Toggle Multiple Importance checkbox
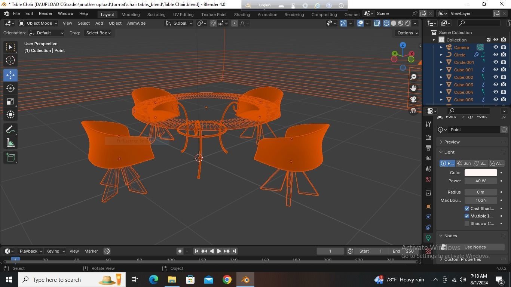Screen dimensions: 511x287 click(x=467, y=216)
